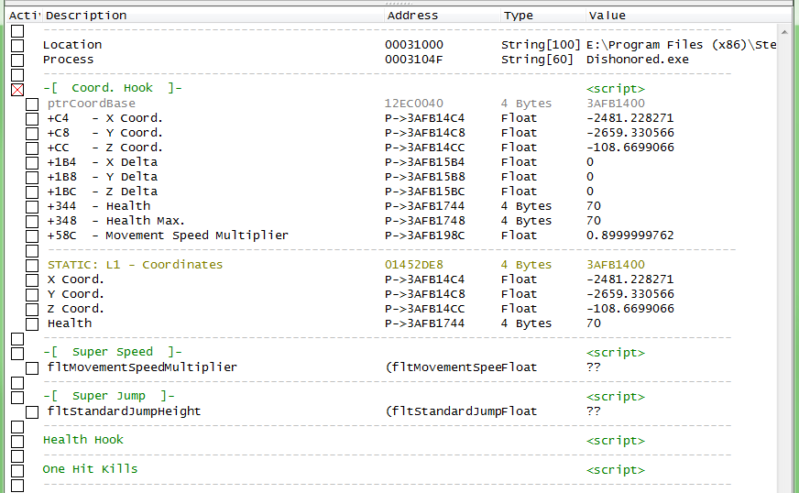Freeze the +C4 X Coord. value

point(32,119)
